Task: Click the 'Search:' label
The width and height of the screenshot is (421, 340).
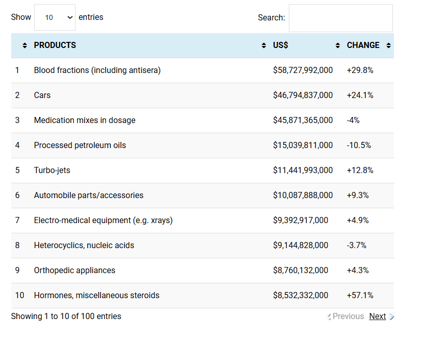Action: [271, 18]
